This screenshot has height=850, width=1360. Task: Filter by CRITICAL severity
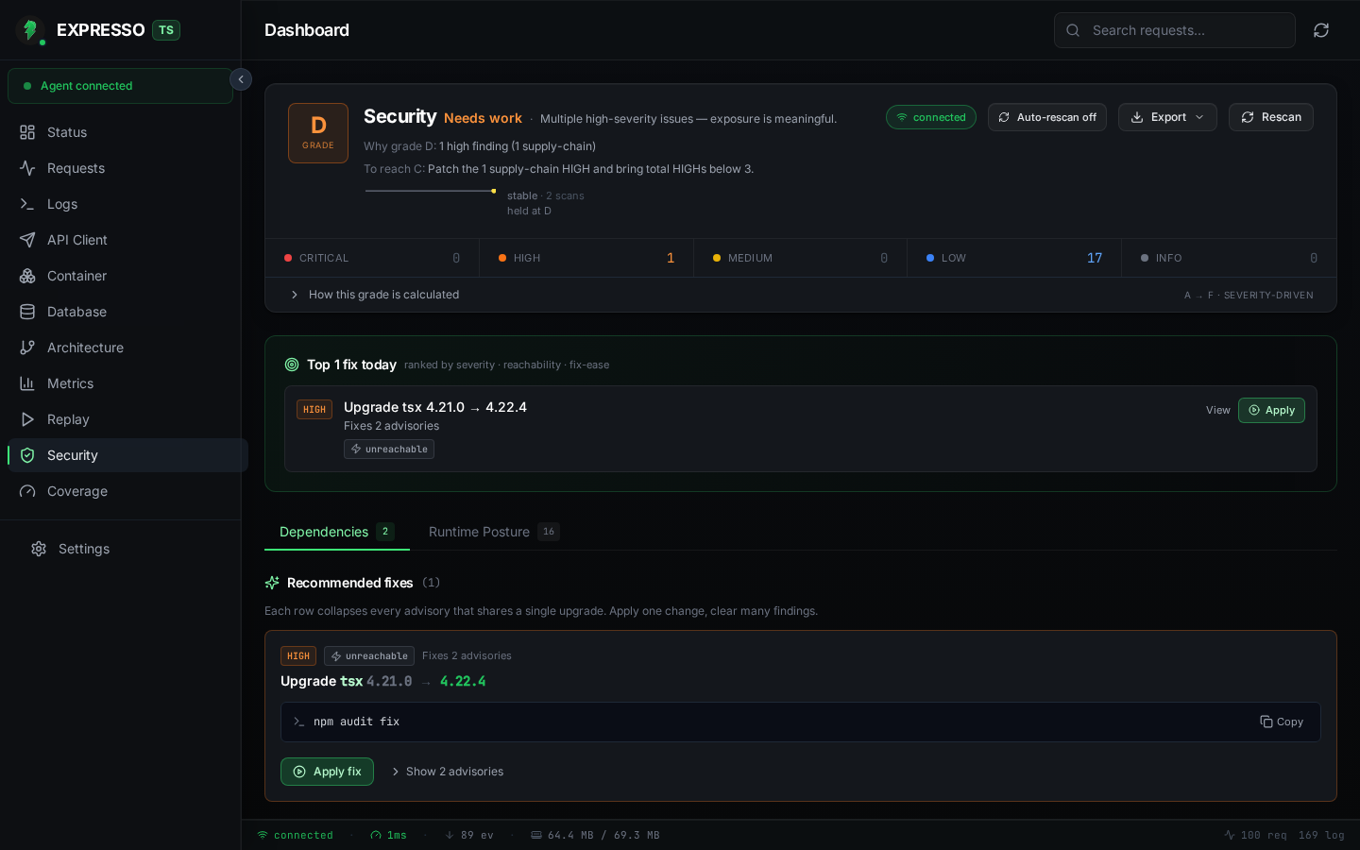372,258
